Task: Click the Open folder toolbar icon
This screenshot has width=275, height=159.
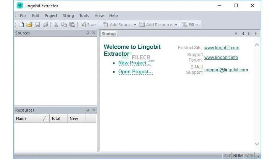Action: (29, 25)
